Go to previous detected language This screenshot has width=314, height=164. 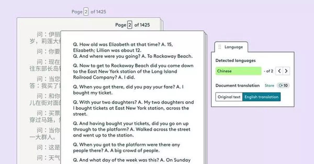tap(279, 71)
